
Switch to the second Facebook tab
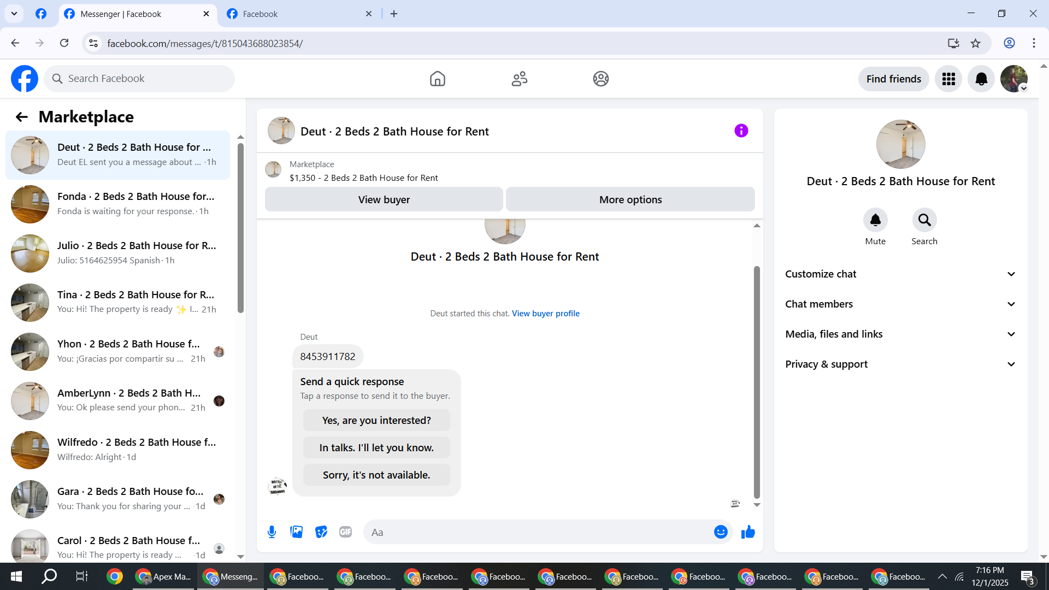coord(298,14)
